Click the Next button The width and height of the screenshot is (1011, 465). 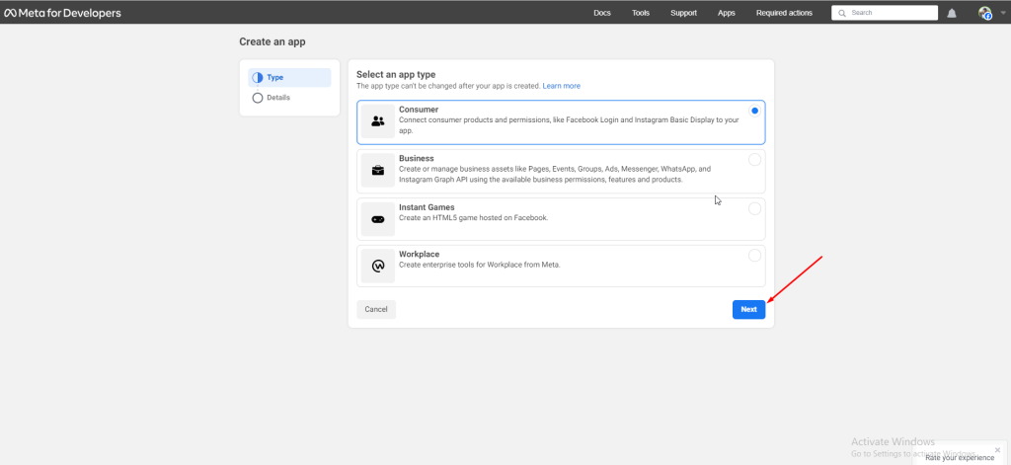[748, 310]
